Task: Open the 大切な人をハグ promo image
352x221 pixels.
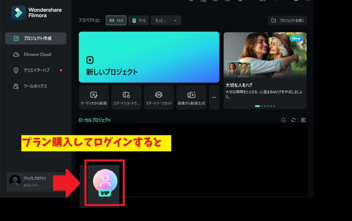Action: click(x=265, y=55)
